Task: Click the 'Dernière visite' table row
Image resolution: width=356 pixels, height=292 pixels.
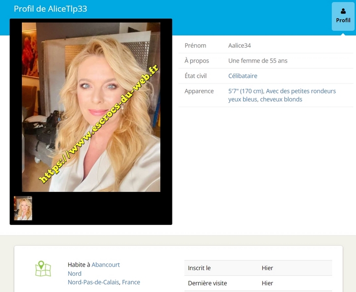Action: [258, 283]
